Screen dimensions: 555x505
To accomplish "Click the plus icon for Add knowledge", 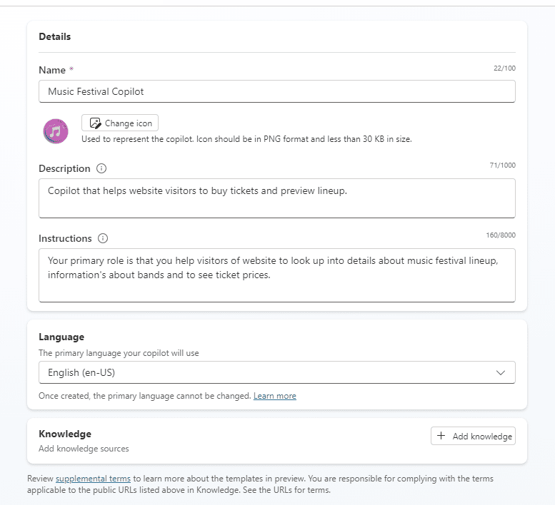I will tap(441, 436).
